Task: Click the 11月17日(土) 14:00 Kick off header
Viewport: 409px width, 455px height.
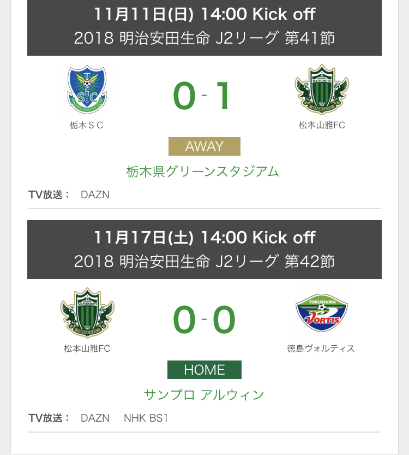Action: (x=204, y=238)
